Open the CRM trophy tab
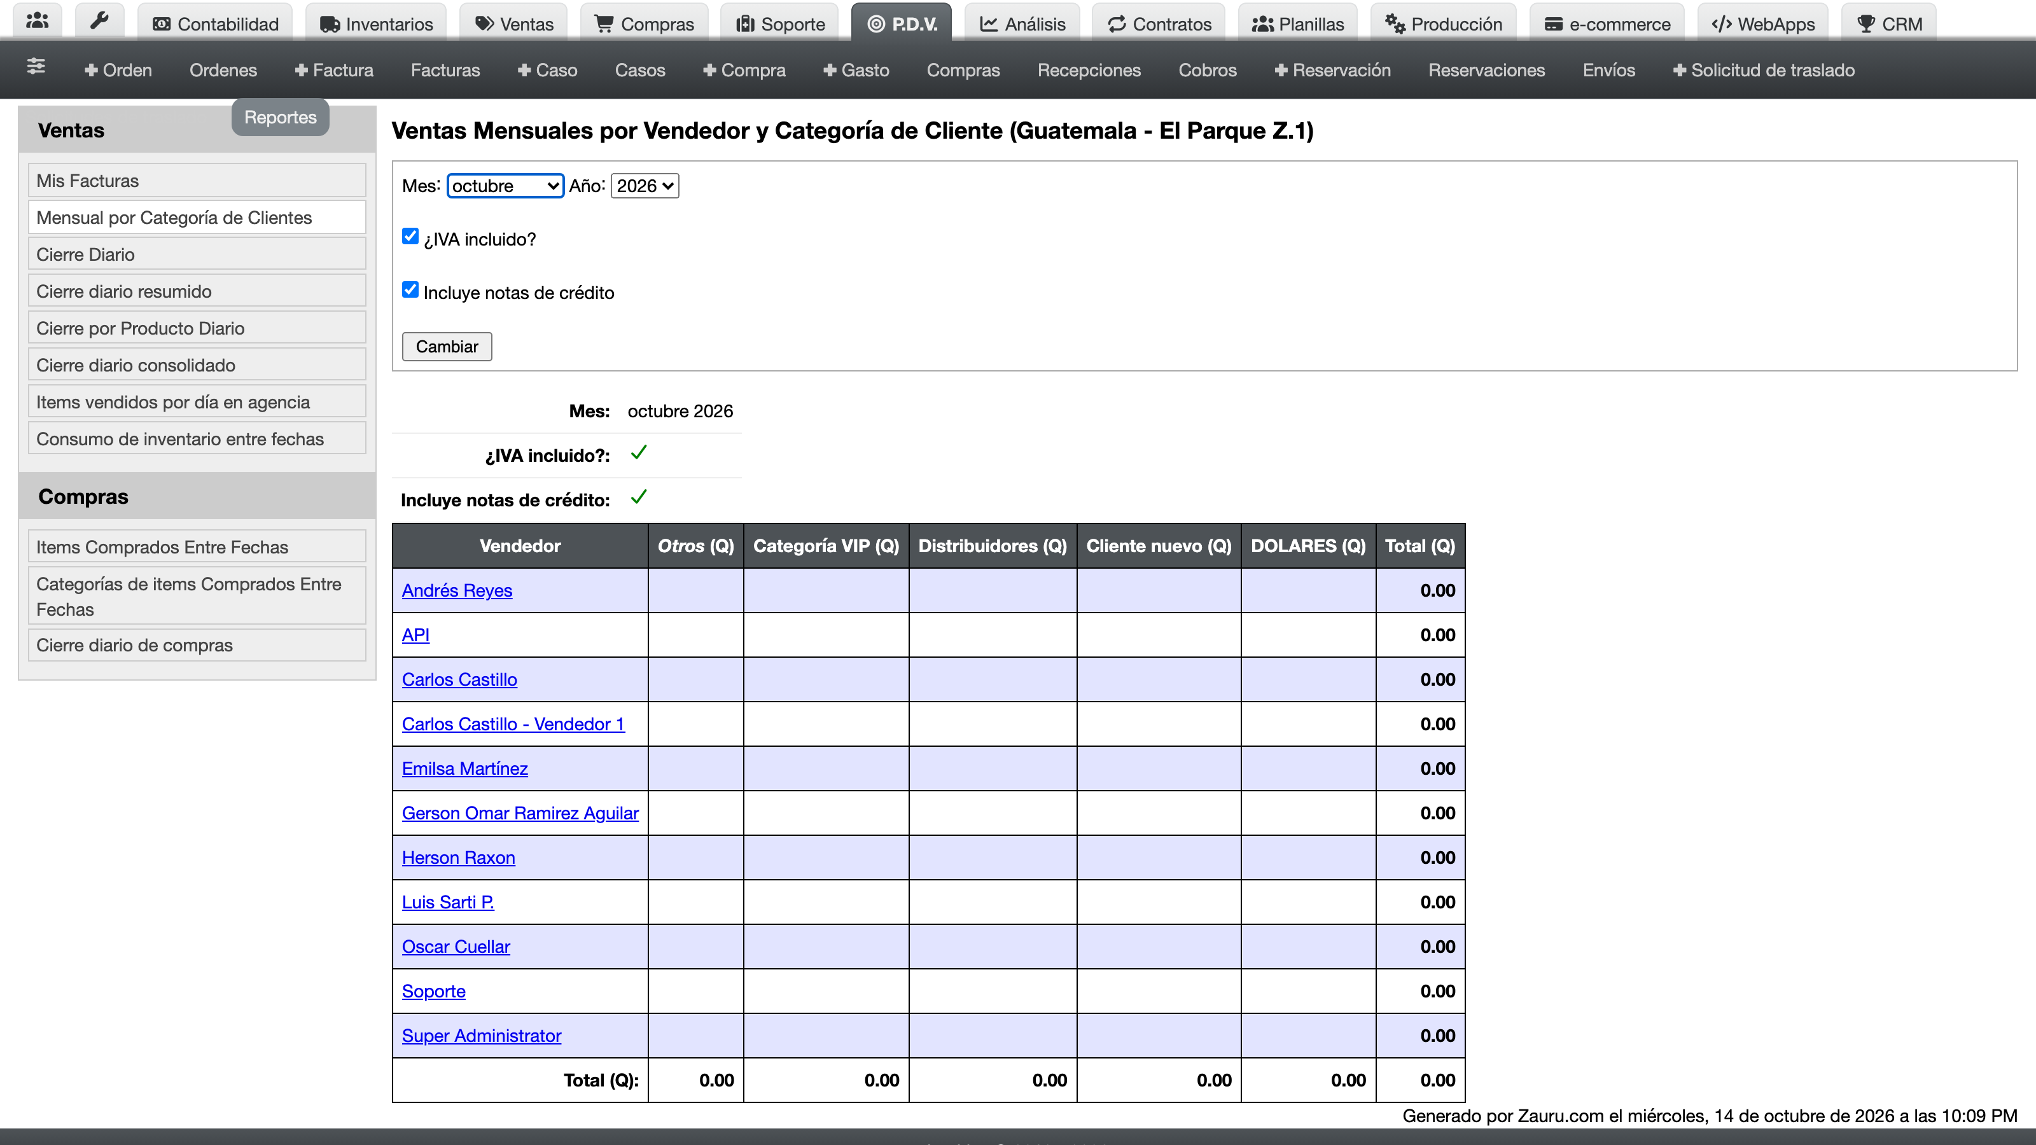 click(x=1890, y=24)
